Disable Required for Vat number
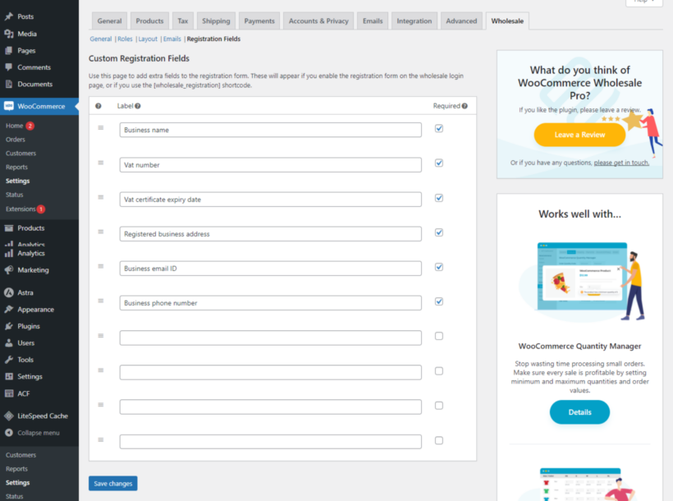The height and width of the screenshot is (501, 673). click(x=438, y=163)
